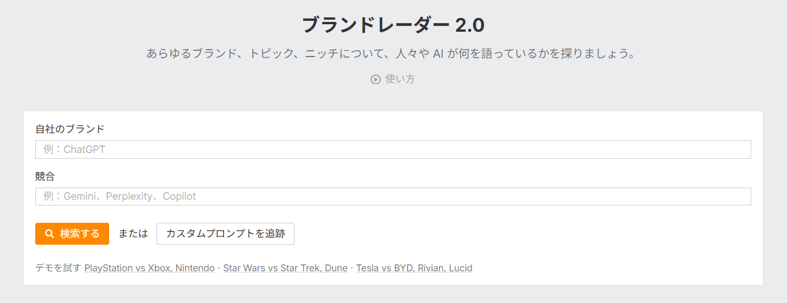Focus the 自社のブランド input field

pos(393,149)
